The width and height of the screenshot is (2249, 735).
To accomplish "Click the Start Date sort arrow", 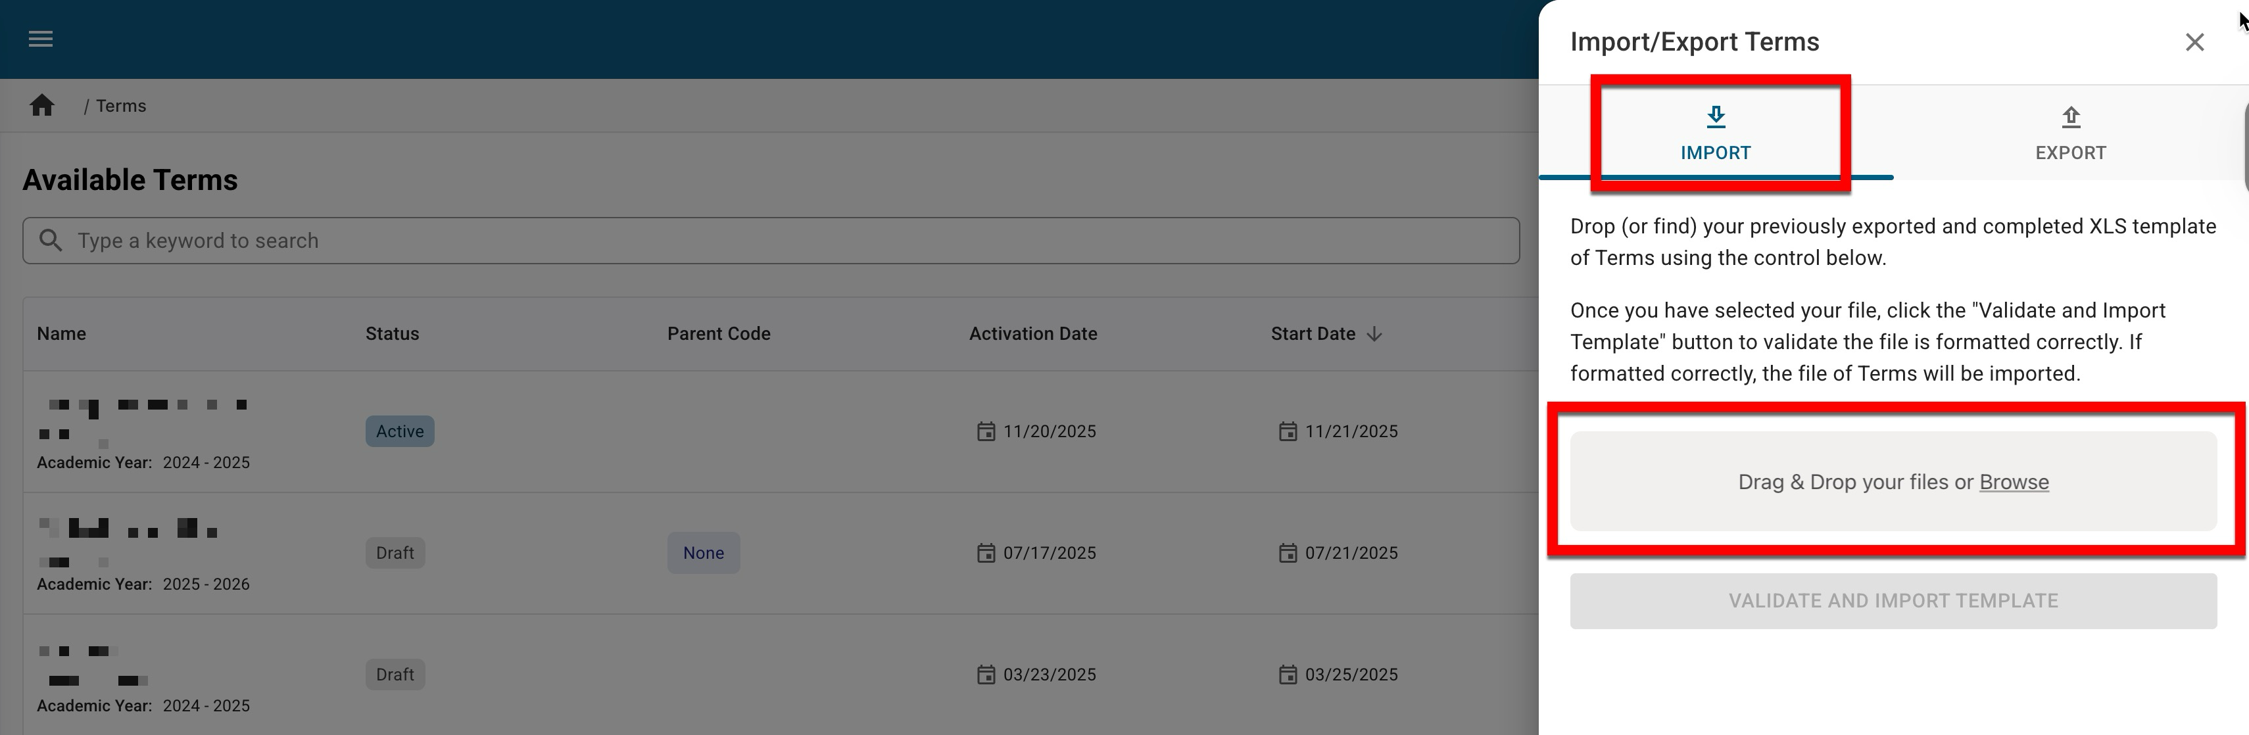I will (x=1374, y=335).
